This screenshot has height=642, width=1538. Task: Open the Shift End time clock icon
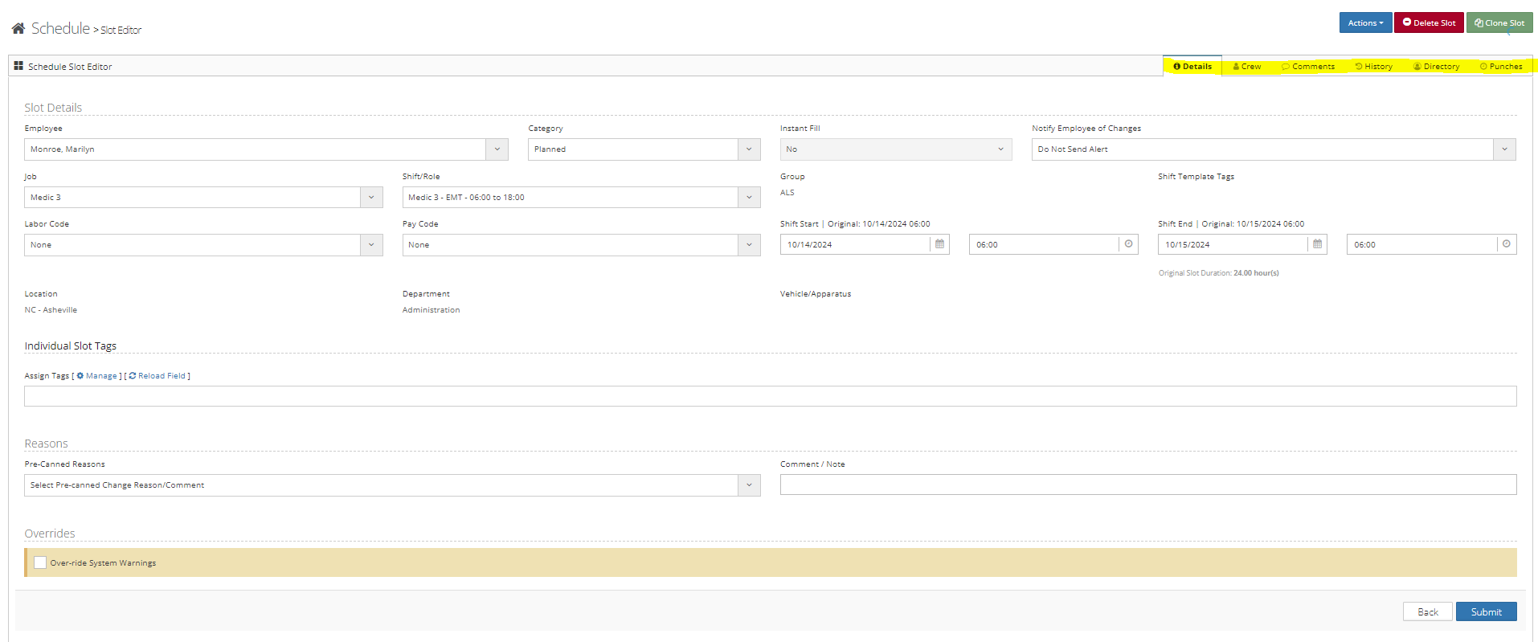click(1506, 244)
